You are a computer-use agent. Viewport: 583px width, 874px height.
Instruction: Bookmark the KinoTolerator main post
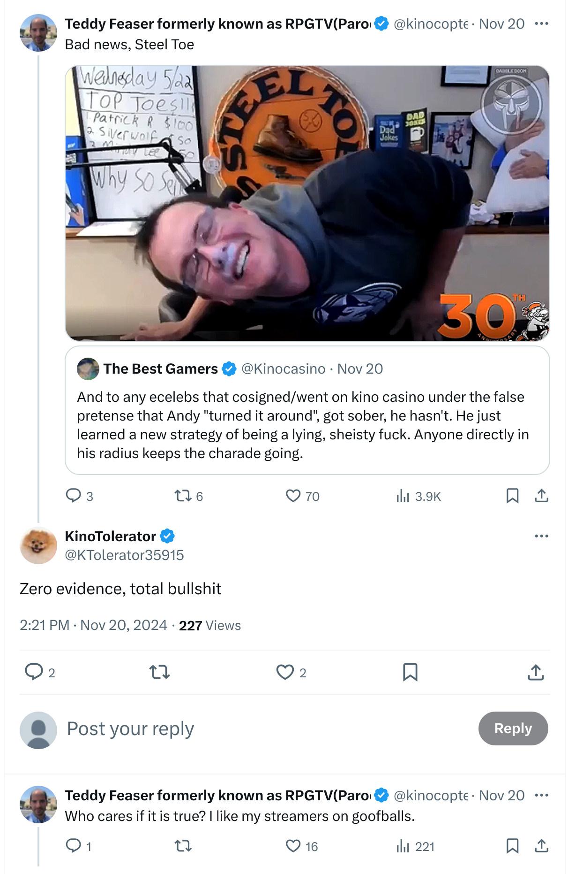410,672
